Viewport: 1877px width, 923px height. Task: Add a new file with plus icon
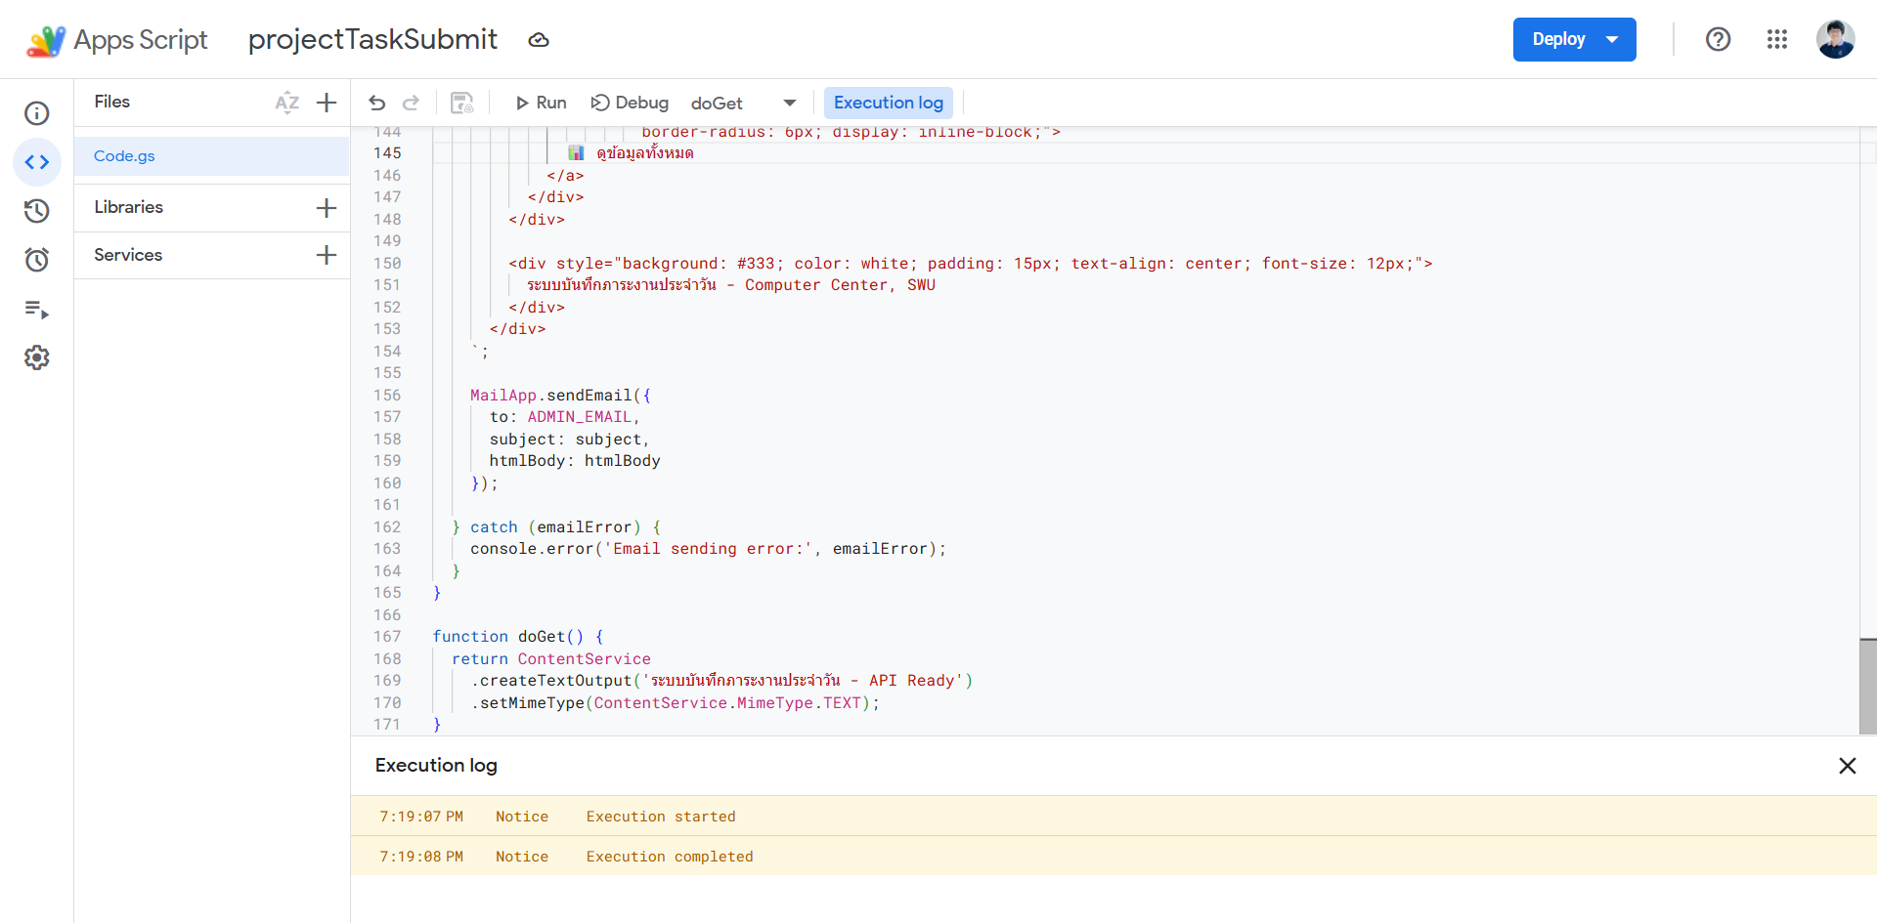click(x=327, y=103)
